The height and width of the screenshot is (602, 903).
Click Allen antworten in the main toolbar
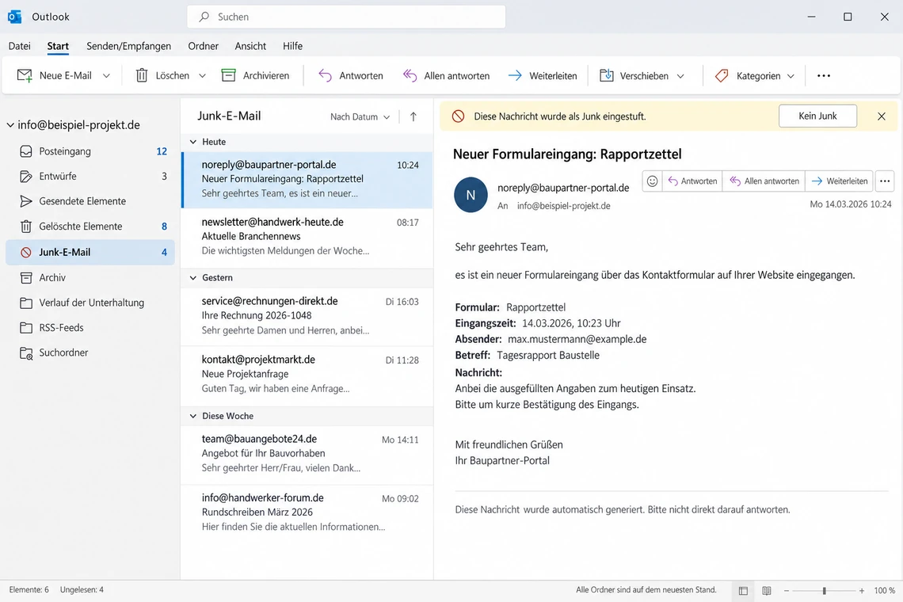[446, 75]
